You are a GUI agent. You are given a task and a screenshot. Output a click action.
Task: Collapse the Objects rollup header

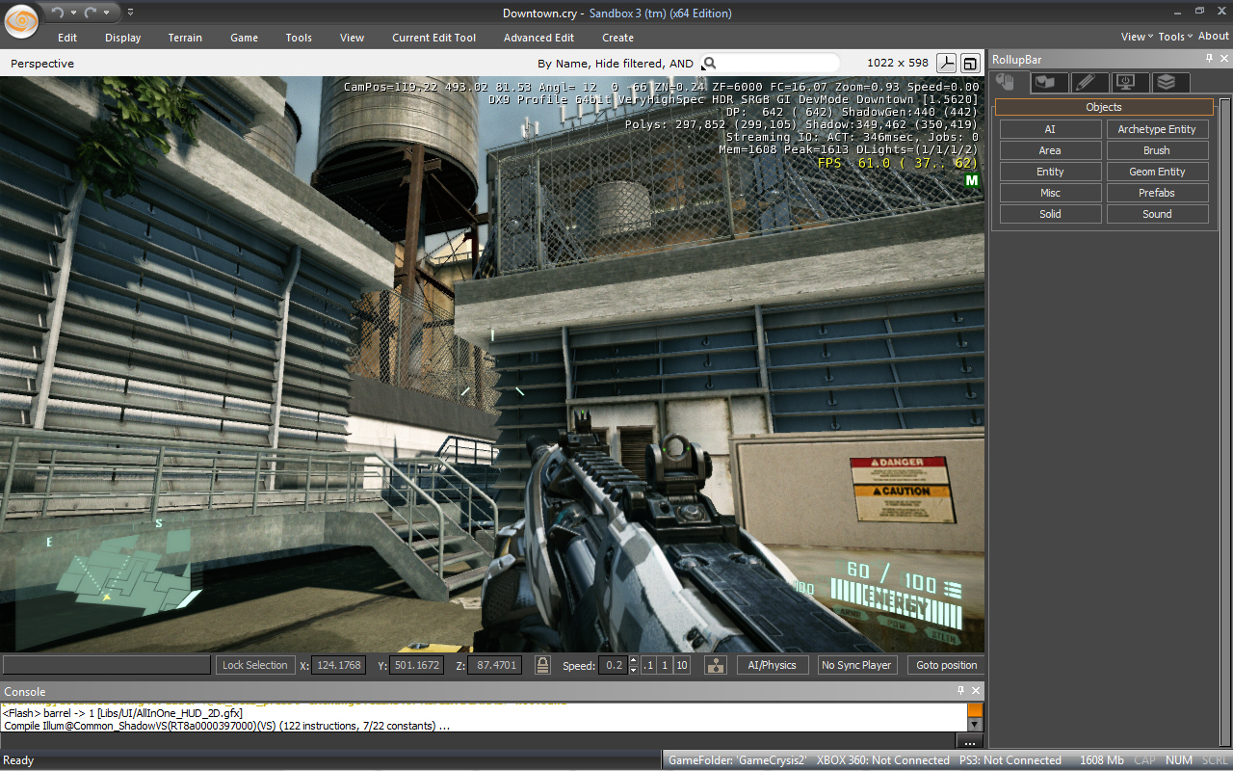pos(1104,107)
